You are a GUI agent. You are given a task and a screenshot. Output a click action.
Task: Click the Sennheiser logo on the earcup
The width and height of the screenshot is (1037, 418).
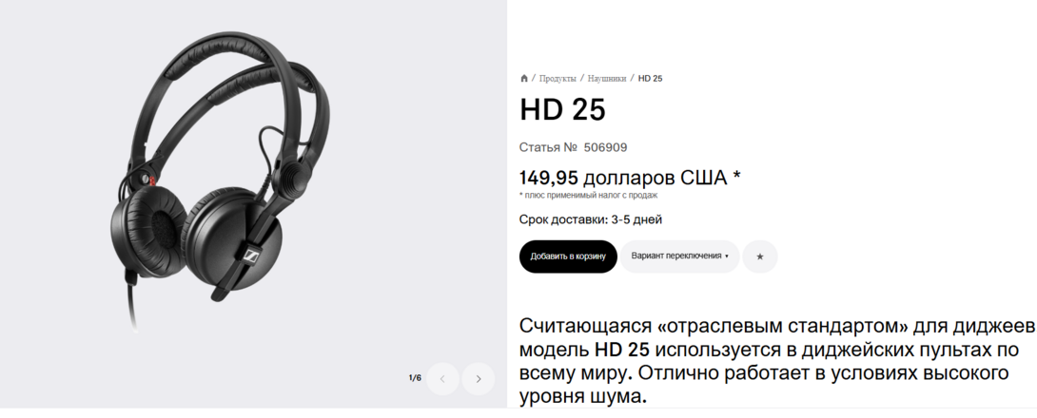(251, 257)
